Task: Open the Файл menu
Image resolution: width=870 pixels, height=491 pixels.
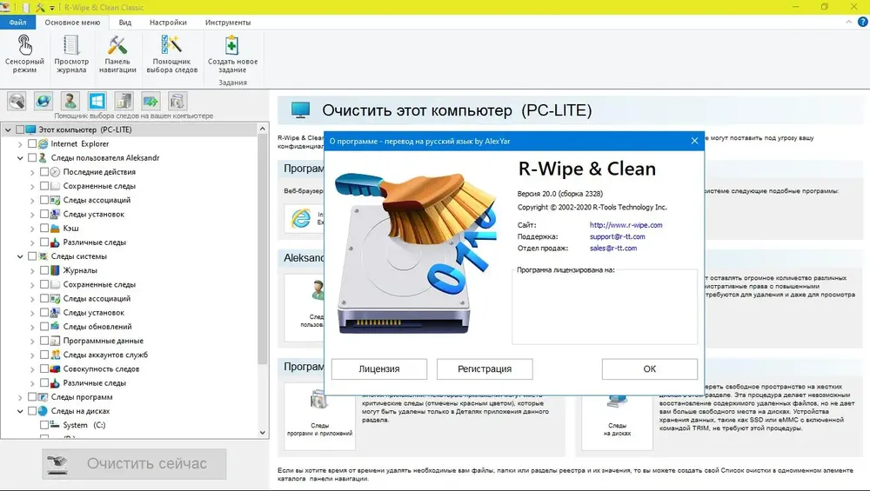Action: (x=17, y=23)
